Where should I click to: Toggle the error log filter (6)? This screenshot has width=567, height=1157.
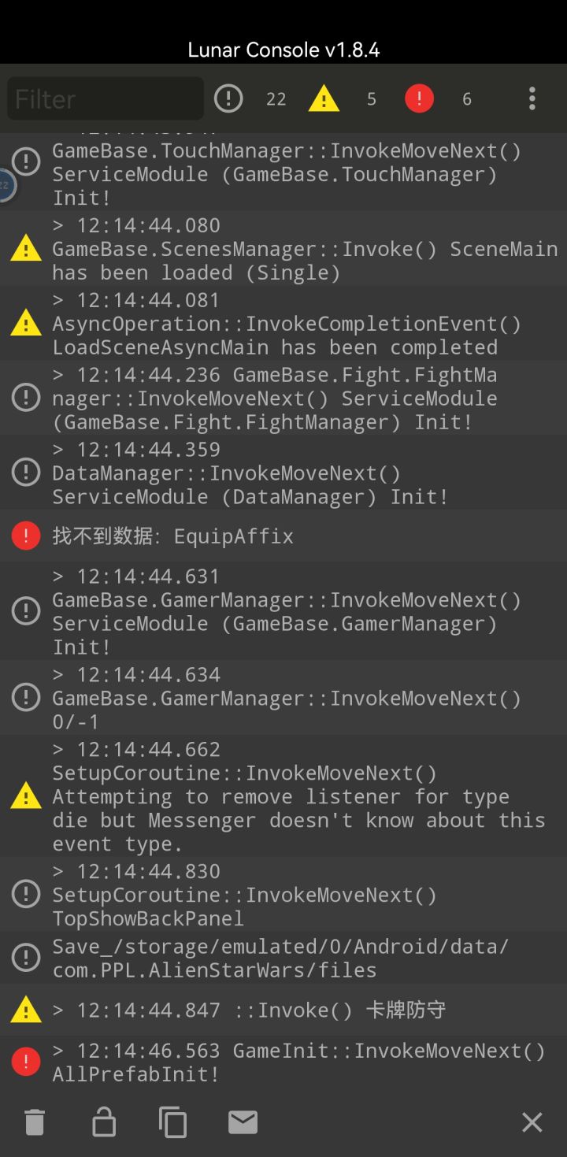[x=419, y=98]
